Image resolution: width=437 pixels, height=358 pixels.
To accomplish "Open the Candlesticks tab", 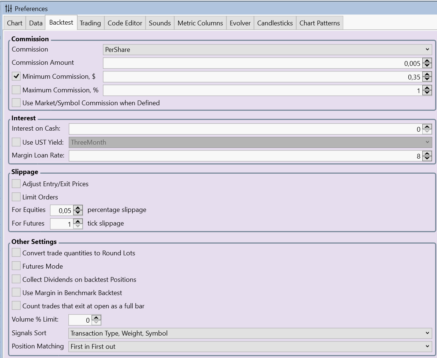I will point(275,23).
